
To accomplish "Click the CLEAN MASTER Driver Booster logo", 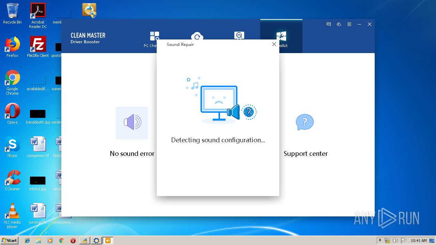I will [x=88, y=38].
